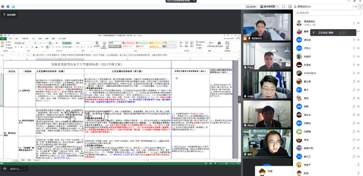This screenshot has width=363, height=176.
Task: Toggle microphone for member 卢忠义
Action: point(353,48)
